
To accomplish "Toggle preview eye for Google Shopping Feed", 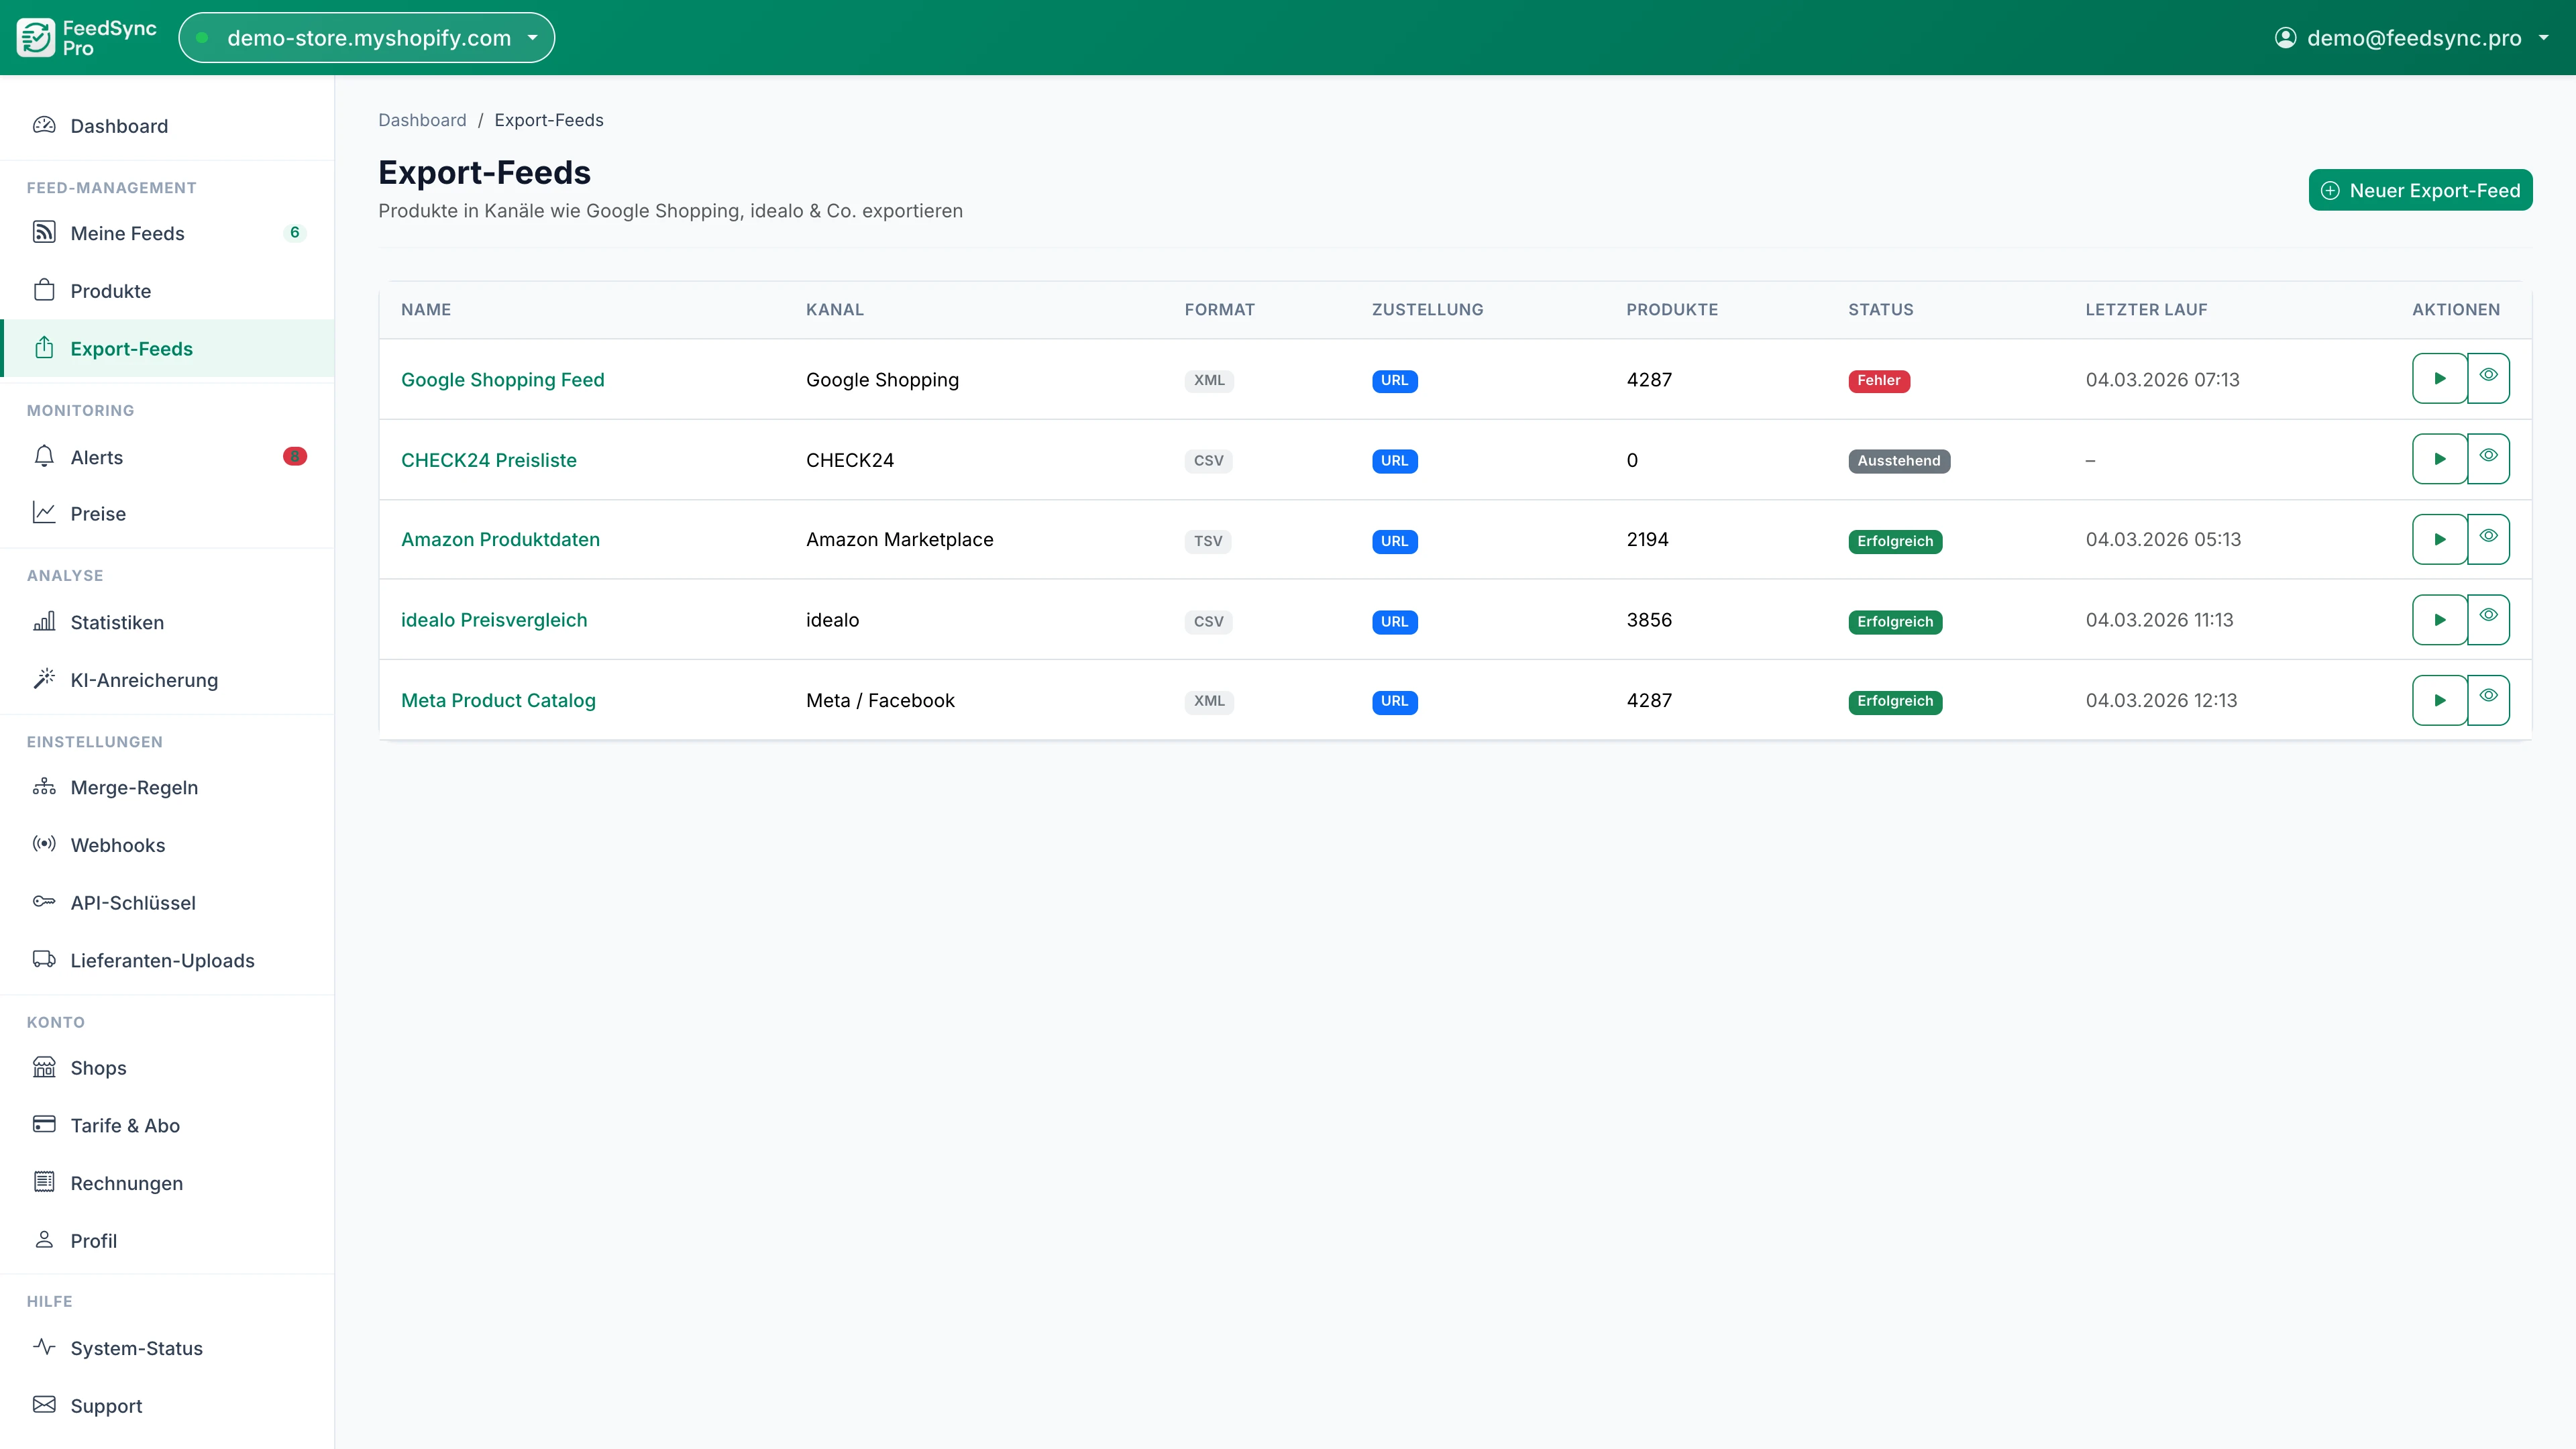I will click(x=2489, y=378).
